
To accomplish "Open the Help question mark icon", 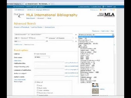I will pos(114,10).
